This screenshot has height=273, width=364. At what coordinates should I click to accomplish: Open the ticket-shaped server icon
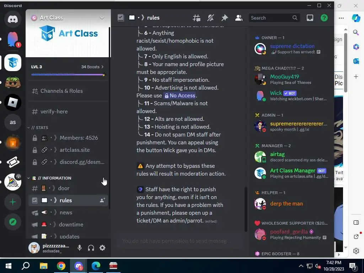click(x=13, y=162)
